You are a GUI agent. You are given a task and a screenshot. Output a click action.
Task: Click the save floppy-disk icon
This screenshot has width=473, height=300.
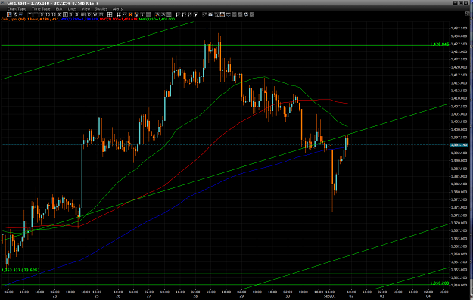(222, 14)
